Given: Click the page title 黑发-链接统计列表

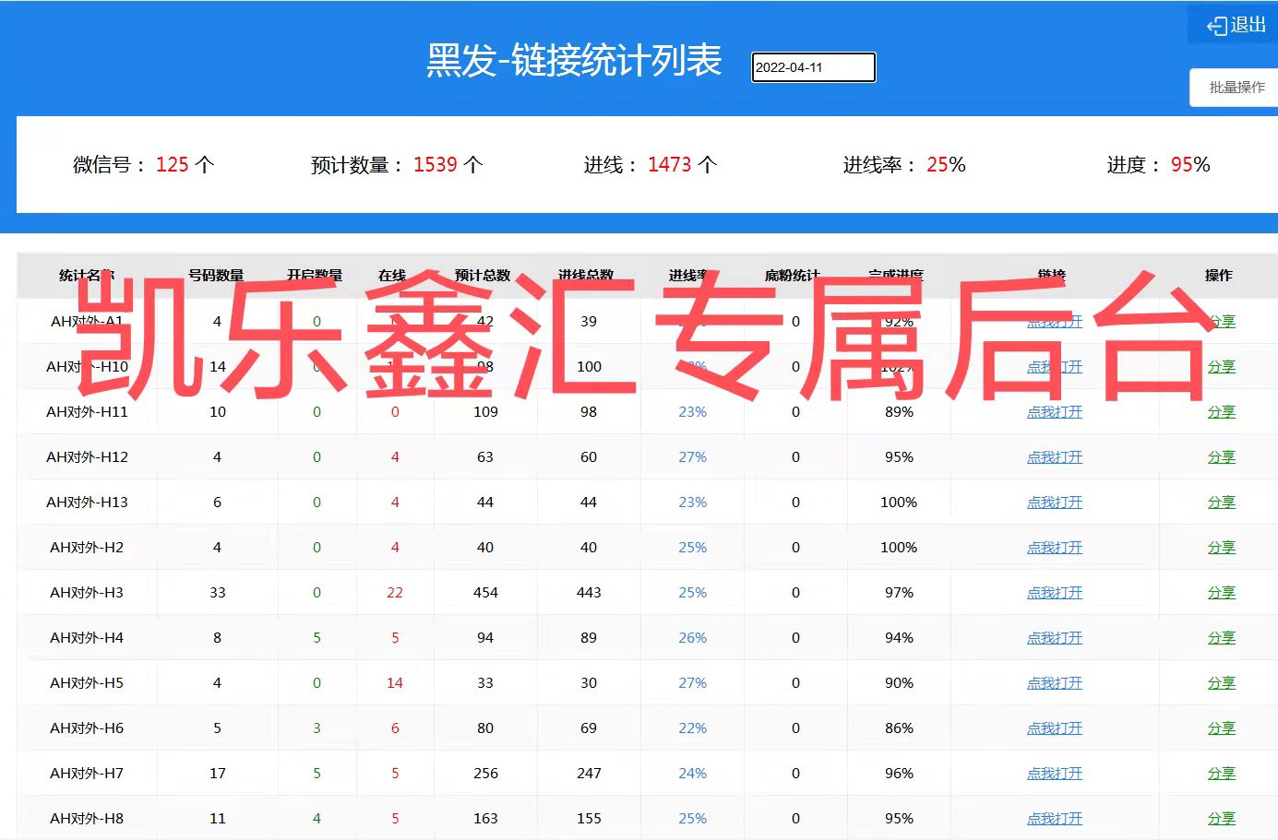Looking at the screenshot, I should tap(574, 61).
